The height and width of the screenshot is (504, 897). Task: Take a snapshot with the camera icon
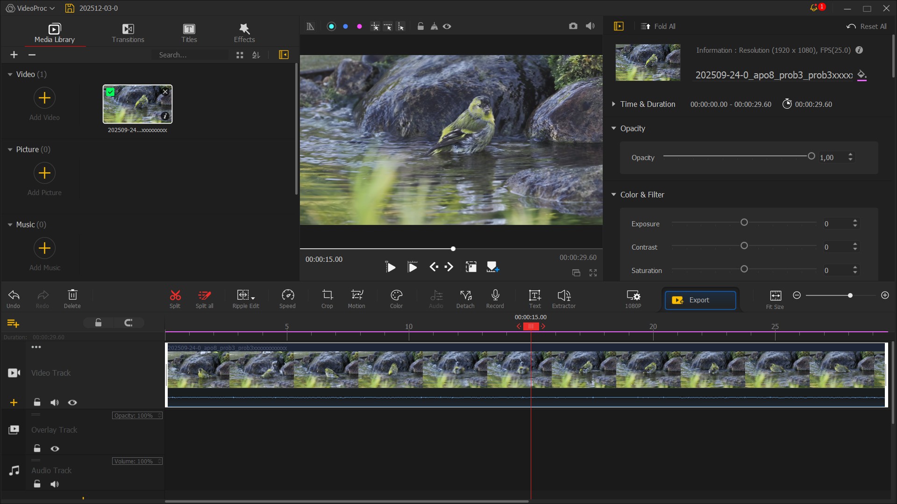coord(573,27)
